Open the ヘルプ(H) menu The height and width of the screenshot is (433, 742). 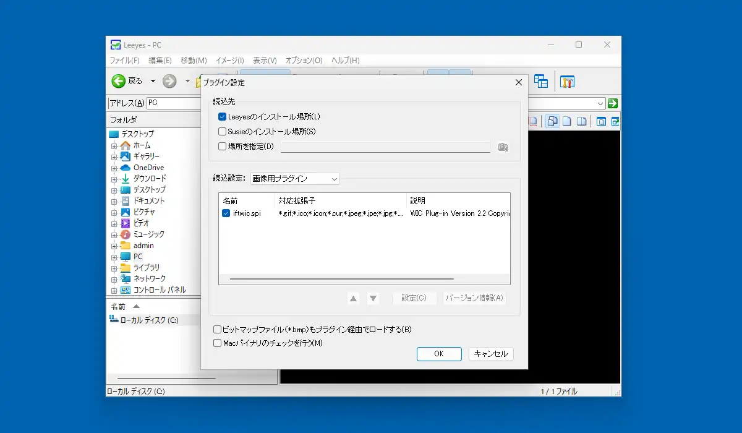[346, 61]
